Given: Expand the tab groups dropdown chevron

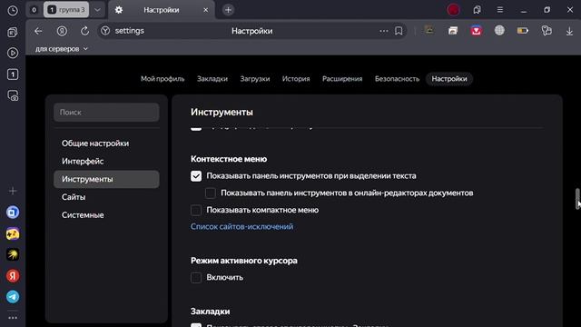Looking at the screenshot, I should tap(97, 10).
